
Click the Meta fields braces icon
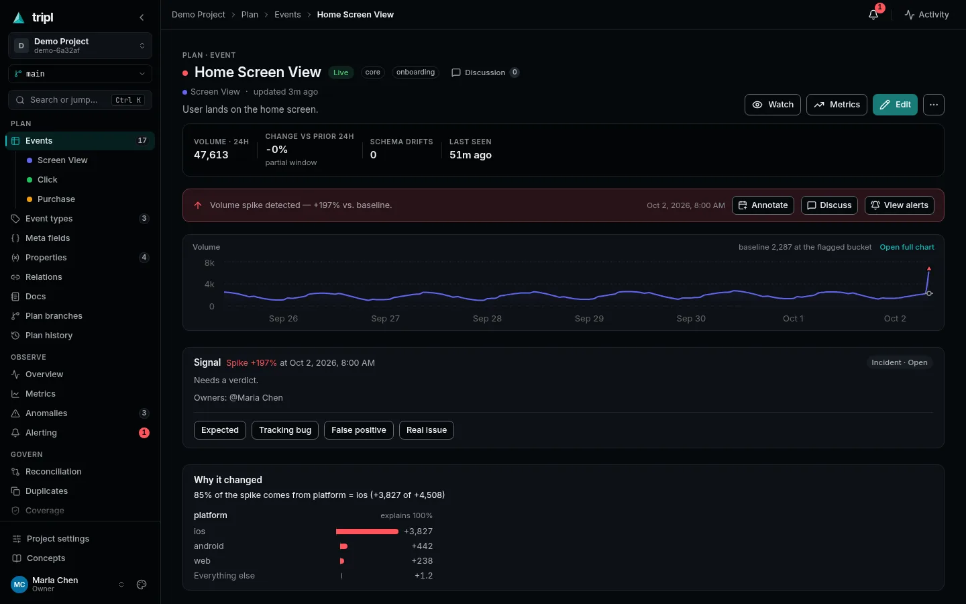pos(15,238)
